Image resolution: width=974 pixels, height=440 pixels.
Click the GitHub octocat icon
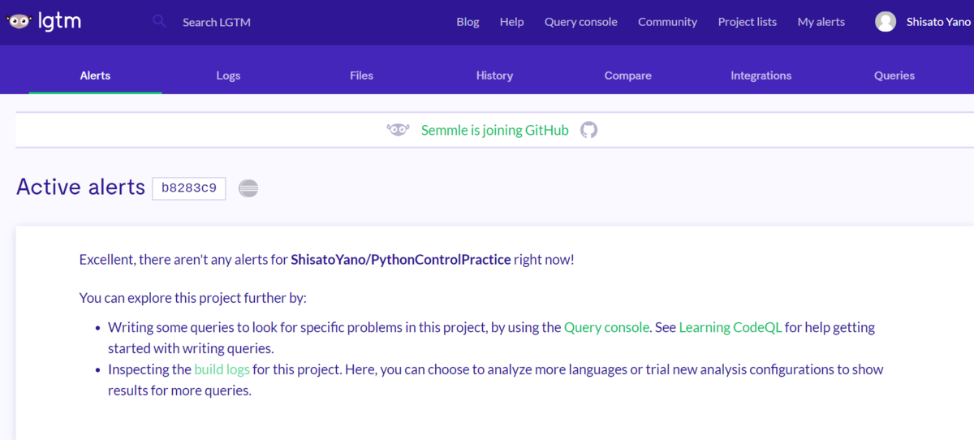tap(588, 130)
